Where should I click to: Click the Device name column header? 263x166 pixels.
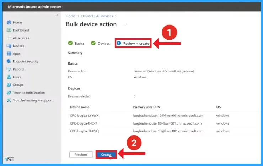[x=80, y=107]
